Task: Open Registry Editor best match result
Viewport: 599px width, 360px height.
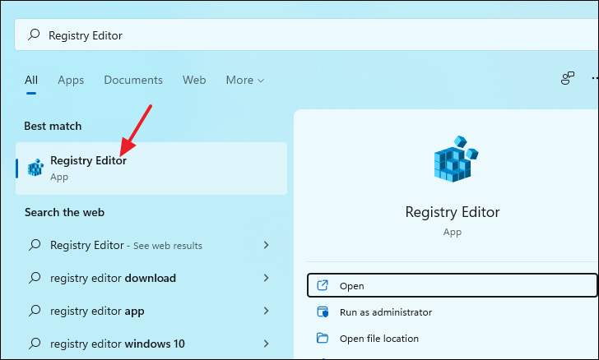Action: click(x=151, y=168)
